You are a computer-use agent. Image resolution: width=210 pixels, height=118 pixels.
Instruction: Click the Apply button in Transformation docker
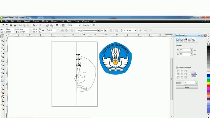click(x=187, y=87)
